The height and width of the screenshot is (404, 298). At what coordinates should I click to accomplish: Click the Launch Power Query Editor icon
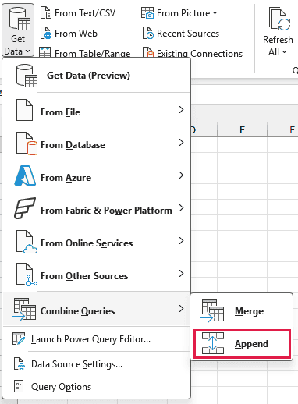pos(19,338)
